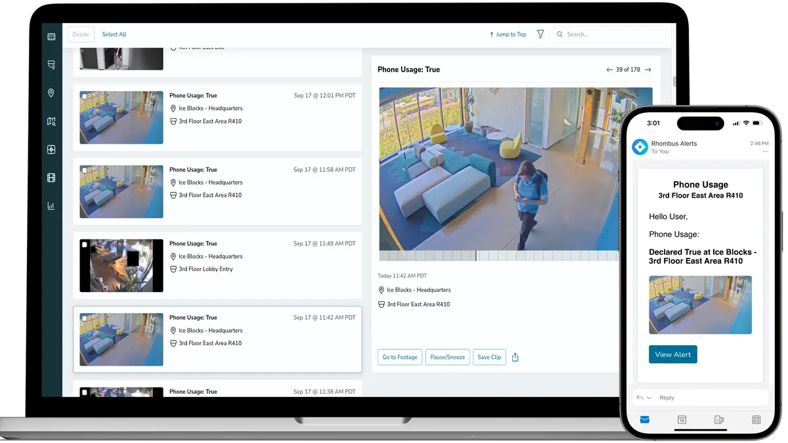The height and width of the screenshot is (443, 788).
Task: Click the location pin icon in sidebar
Action: click(51, 93)
